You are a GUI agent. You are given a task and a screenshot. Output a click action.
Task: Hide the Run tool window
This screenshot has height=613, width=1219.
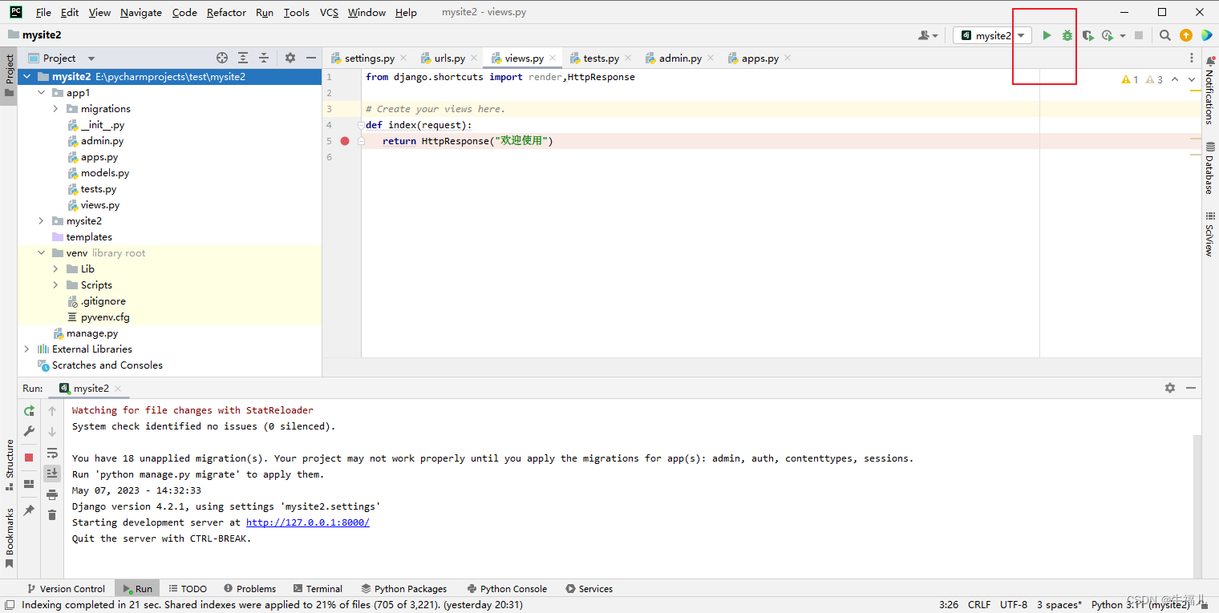point(1191,388)
